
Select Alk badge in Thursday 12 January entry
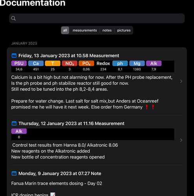click(19, 131)
